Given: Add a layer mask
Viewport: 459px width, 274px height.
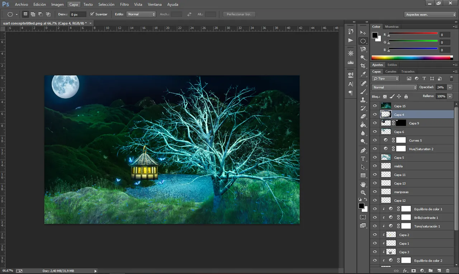Looking at the screenshot, I should 413,271.
